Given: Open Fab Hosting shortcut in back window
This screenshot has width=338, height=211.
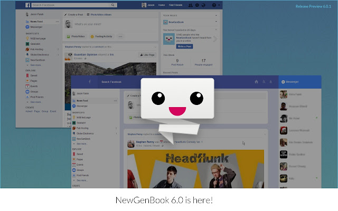Looking at the screenshot, I should 34,49.
